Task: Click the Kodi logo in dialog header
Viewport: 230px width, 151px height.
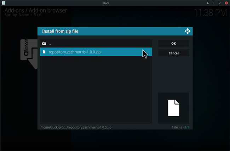Action: pos(188,31)
